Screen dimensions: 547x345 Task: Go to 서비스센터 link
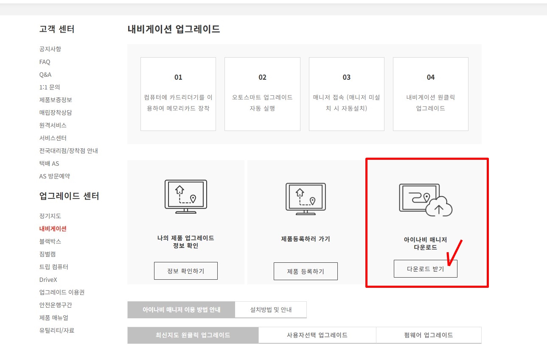click(x=53, y=138)
